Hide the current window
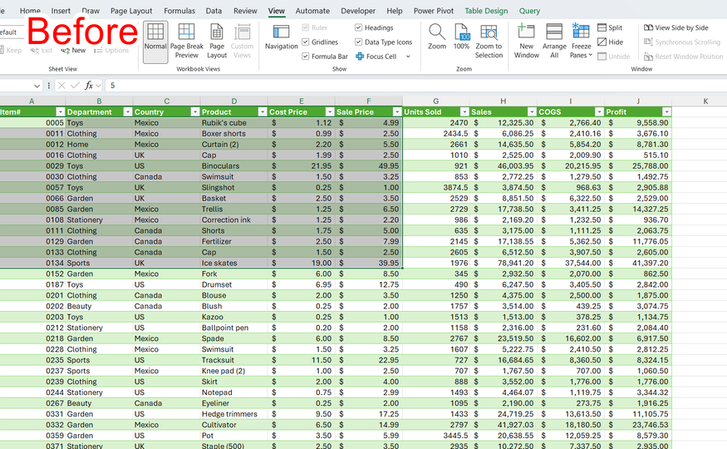The image size is (727, 449). click(610, 42)
